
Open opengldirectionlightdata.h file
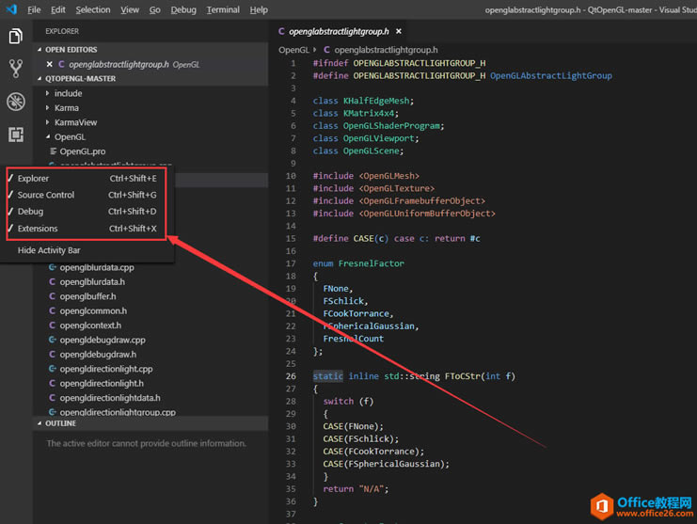[110, 398]
